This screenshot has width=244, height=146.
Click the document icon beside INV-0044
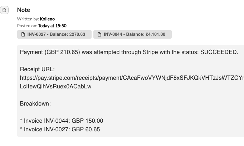point(99,34)
